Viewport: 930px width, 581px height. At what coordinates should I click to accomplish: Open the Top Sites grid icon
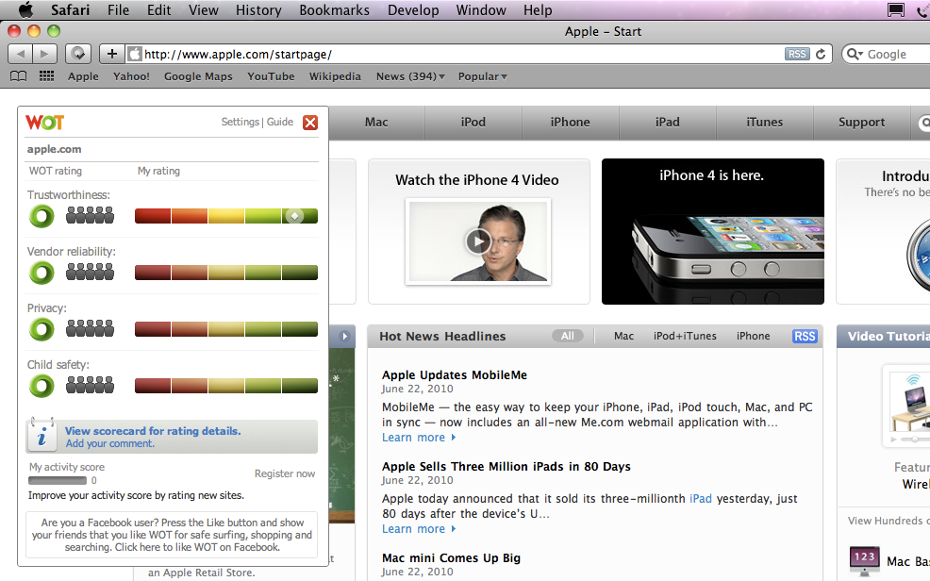[x=46, y=76]
